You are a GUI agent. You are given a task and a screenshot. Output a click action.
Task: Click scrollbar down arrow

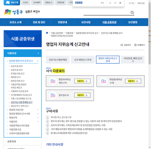(150, 147)
